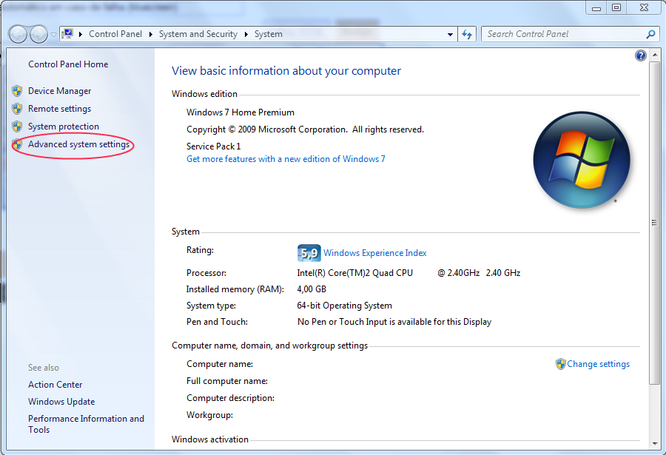Select Control Panel breadcrumb
This screenshot has height=455, width=666.
tap(115, 34)
